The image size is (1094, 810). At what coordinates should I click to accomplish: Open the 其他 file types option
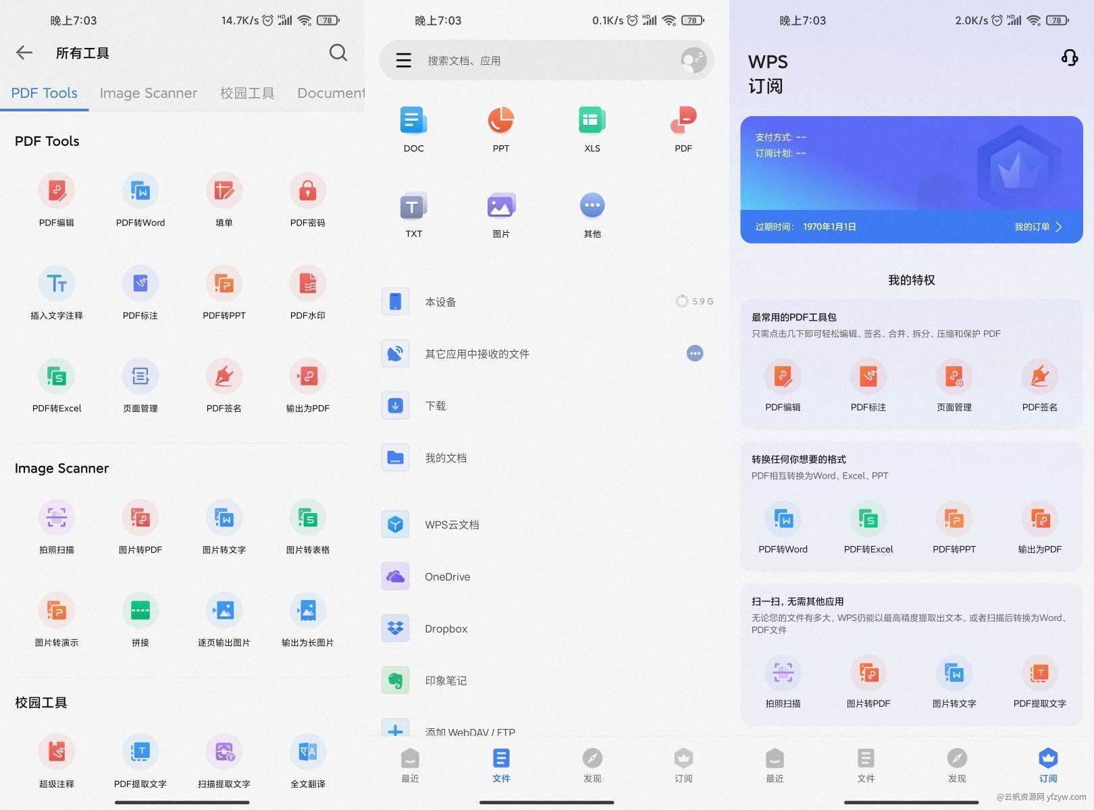(592, 215)
